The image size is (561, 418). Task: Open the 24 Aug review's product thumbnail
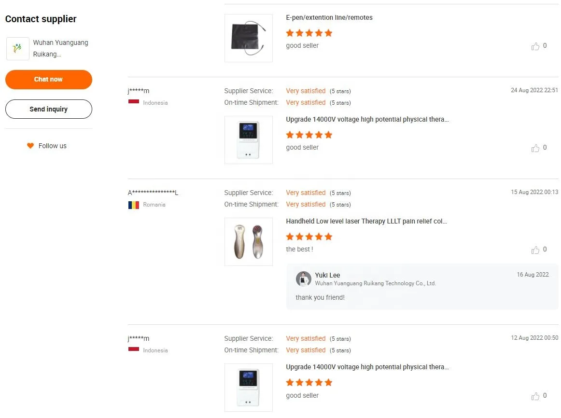(249, 140)
